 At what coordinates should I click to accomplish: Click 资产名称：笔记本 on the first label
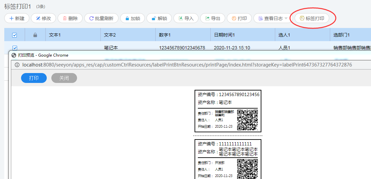pos(215,103)
